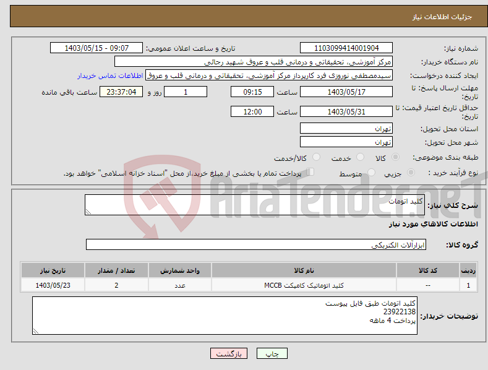The width and height of the screenshot is (488, 370).
Task: Click the شرح کلی نیاز text area
Action: (x=255, y=205)
